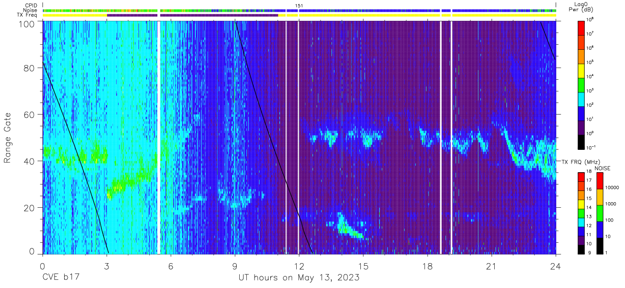Click the green segment of TX FRQ colorbar
625x288 pixels.
pos(581,212)
